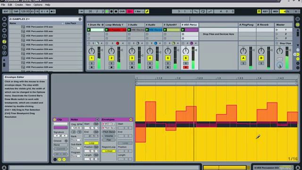This screenshot has width=302, height=170.
Task: Solo track 2 with S button
Action: [111, 63]
